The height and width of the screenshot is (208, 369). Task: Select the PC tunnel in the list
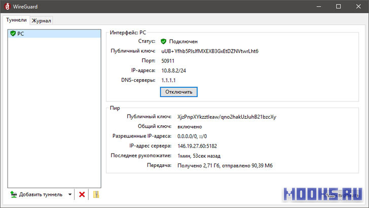coord(54,33)
